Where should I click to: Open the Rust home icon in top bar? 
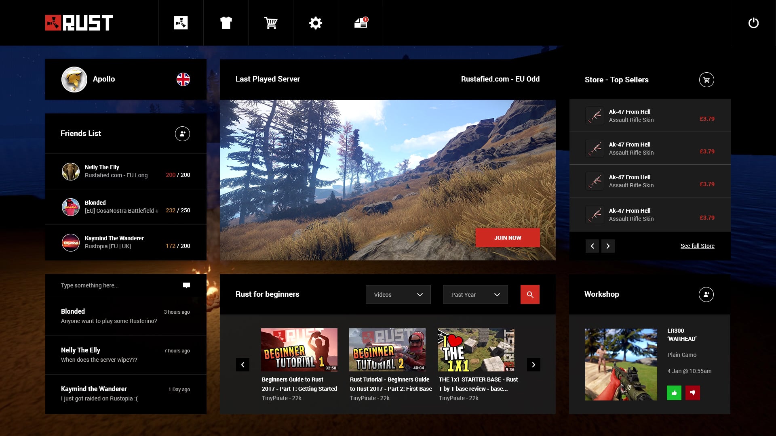coord(181,23)
